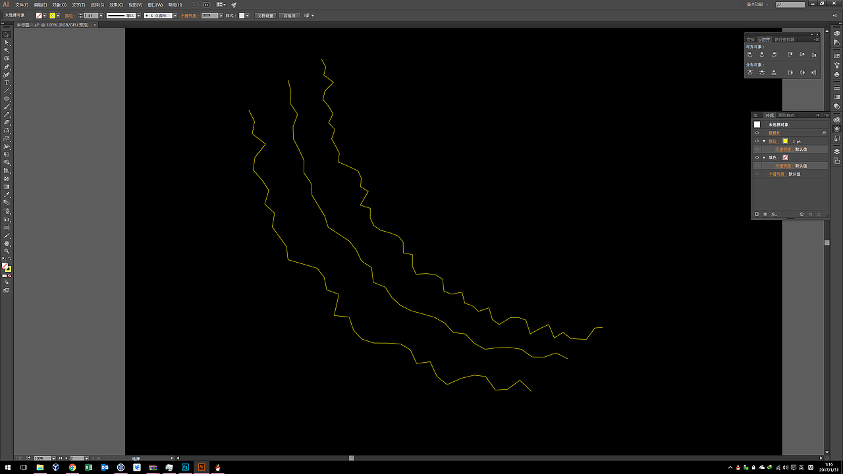The image size is (843, 474).
Task: Click vertical align top in Align panel
Action: (790, 55)
